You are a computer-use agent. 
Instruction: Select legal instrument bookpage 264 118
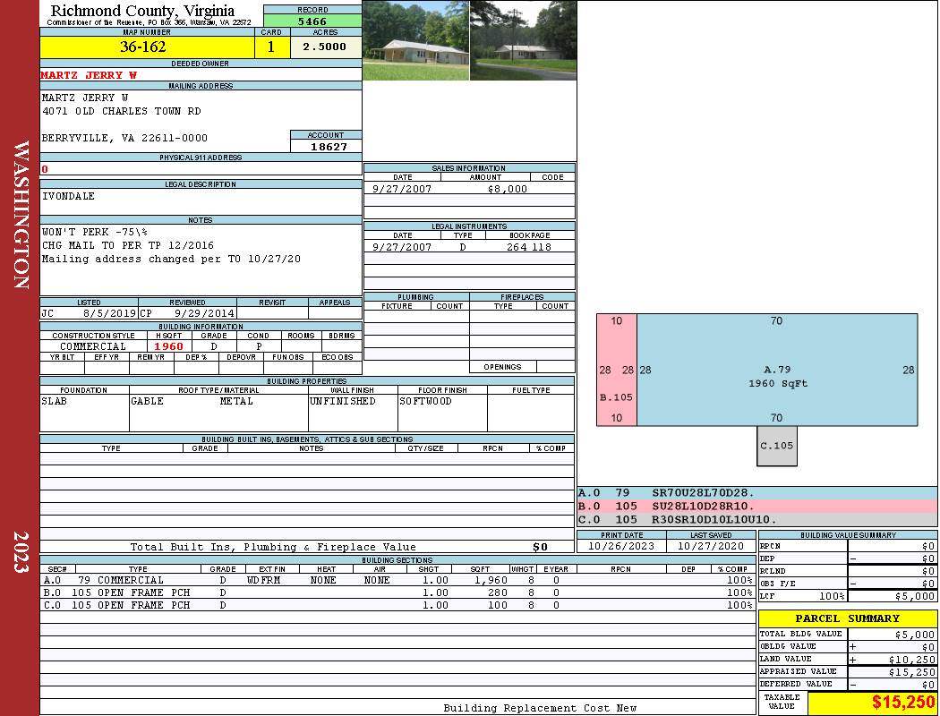[529, 247]
